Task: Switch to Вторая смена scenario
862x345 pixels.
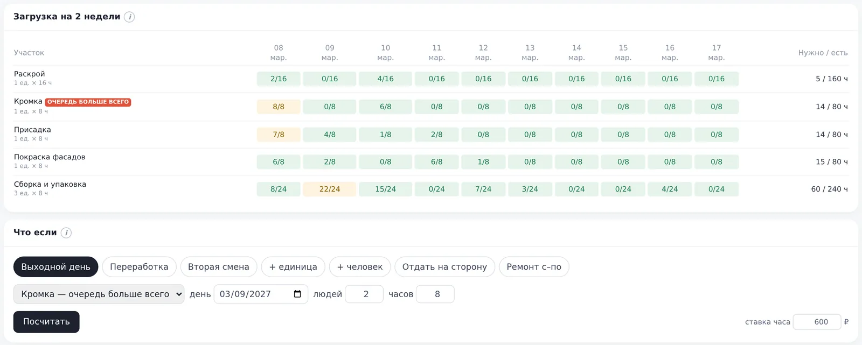Action: tap(219, 267)
